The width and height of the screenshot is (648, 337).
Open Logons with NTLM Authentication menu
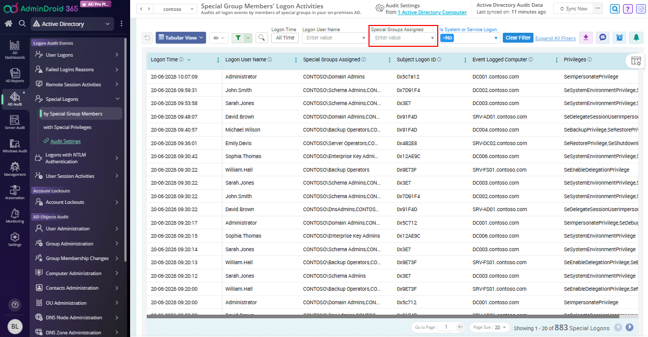(x=77, y=158)
